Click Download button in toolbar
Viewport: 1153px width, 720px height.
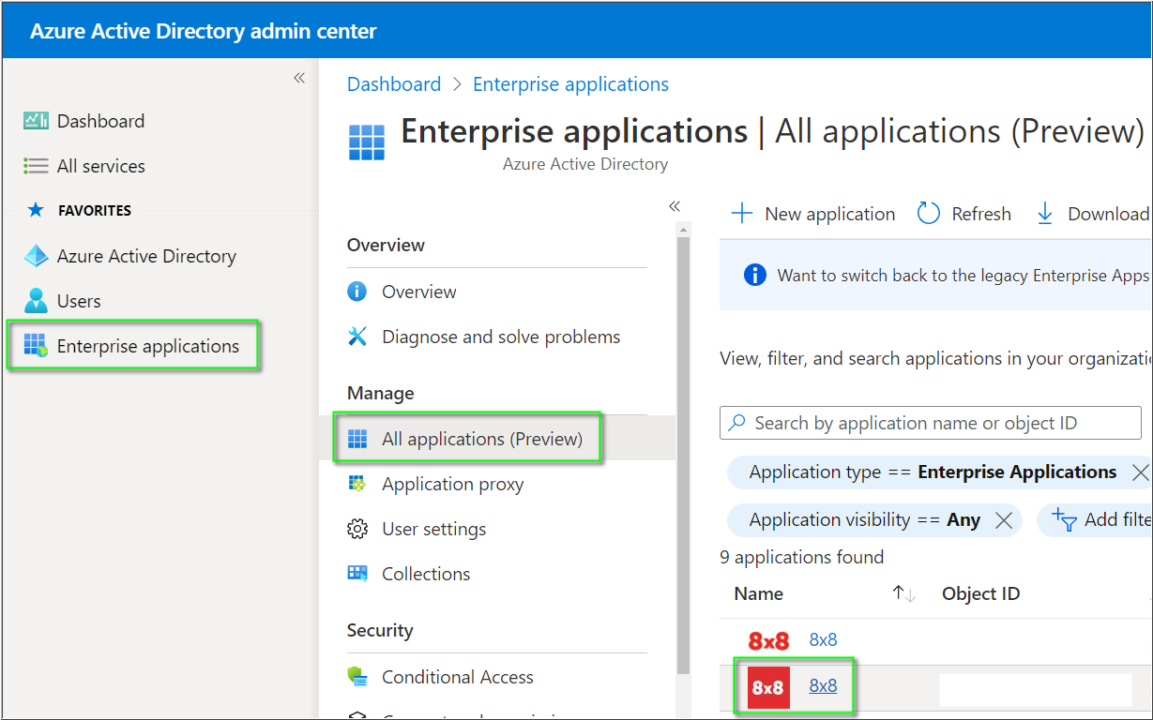1093,214
